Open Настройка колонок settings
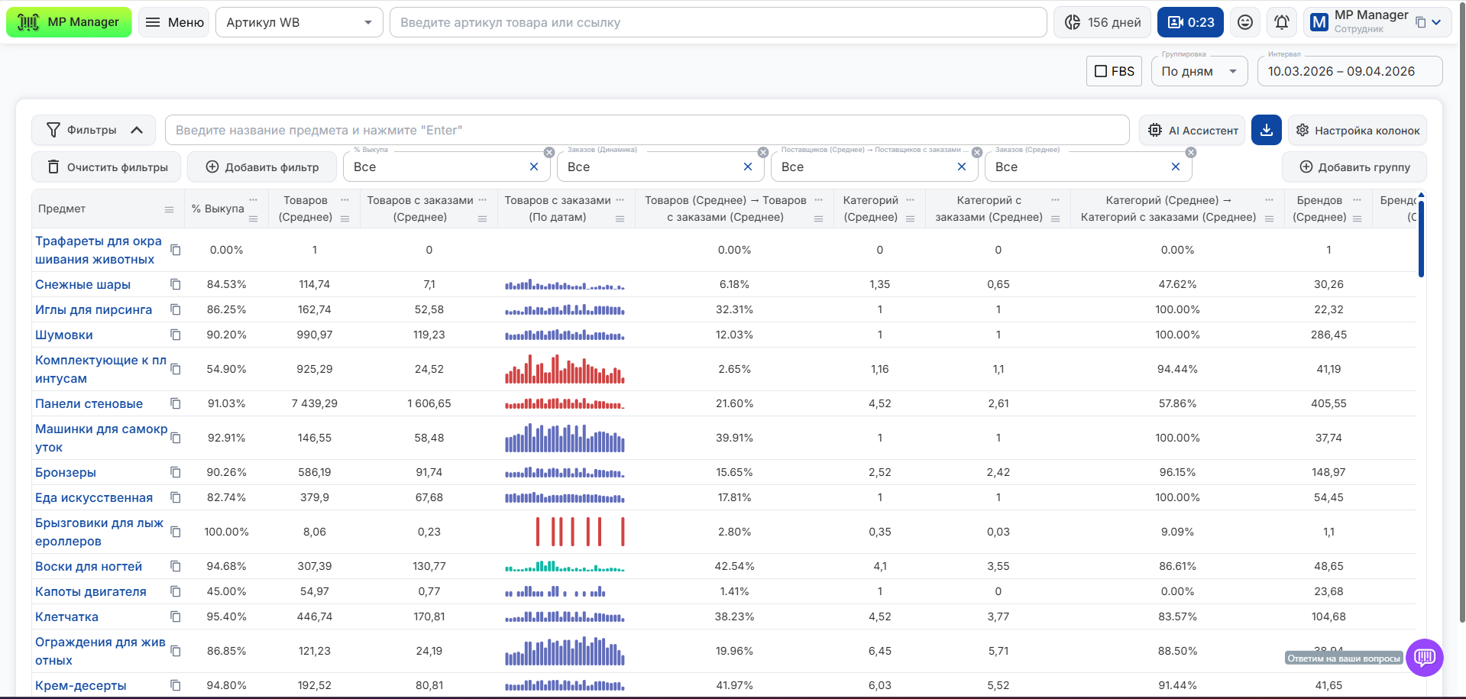This screenshot has width=1466, height=699. tap(1357, 130)
